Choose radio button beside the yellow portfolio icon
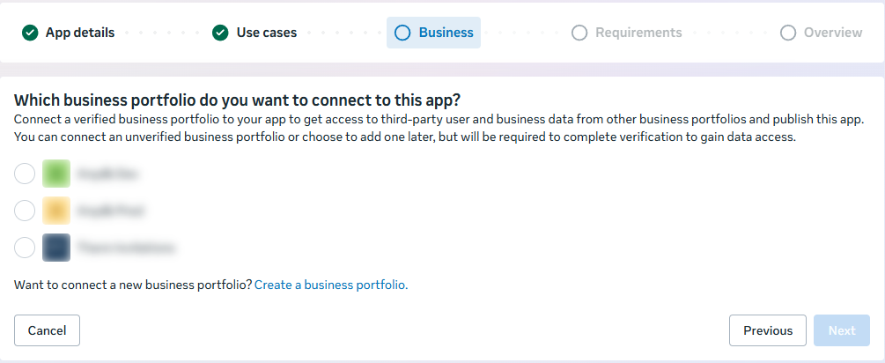 (x=25, y=211)
